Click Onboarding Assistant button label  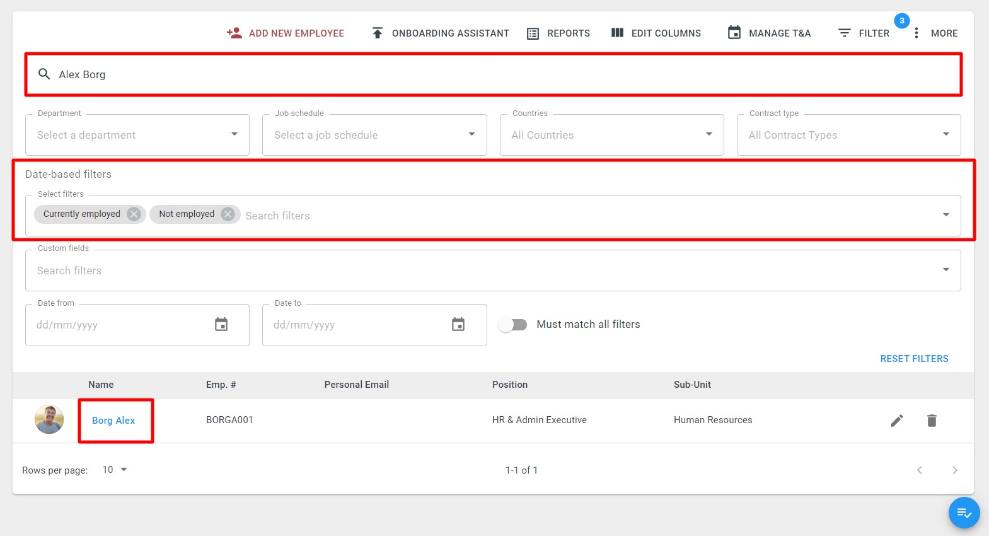(451, 33)
